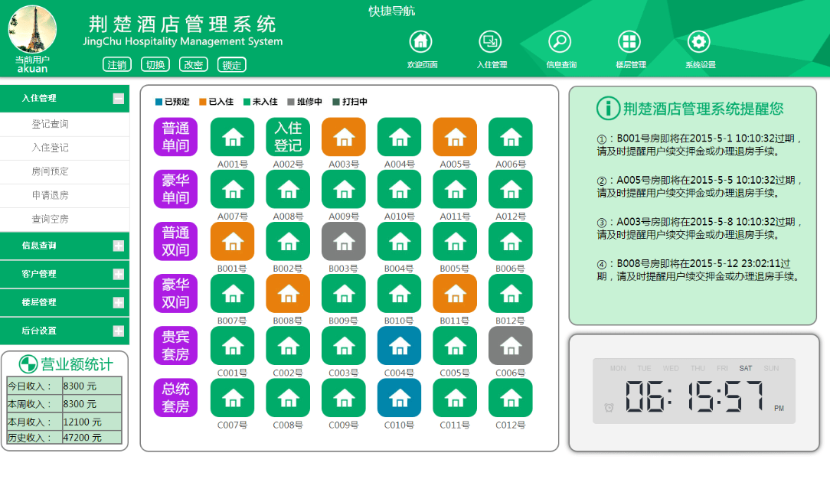Expand the 后台设置 sidebar section
This screenshot has height=479, width=830.
(x=118, y=331)
